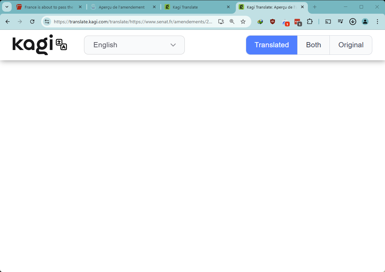
Task: Open the zoom magnifier icon in address bar
Action: (232, 22)
